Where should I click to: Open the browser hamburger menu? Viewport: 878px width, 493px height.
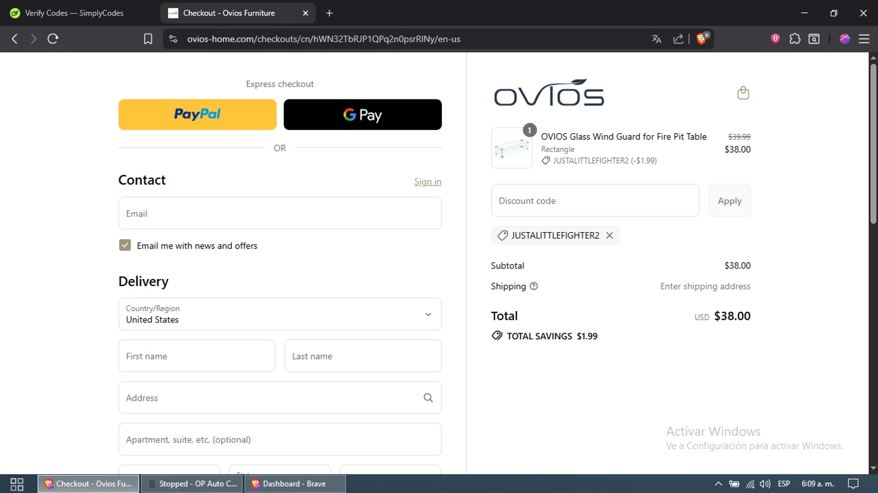tap(864, 39)
